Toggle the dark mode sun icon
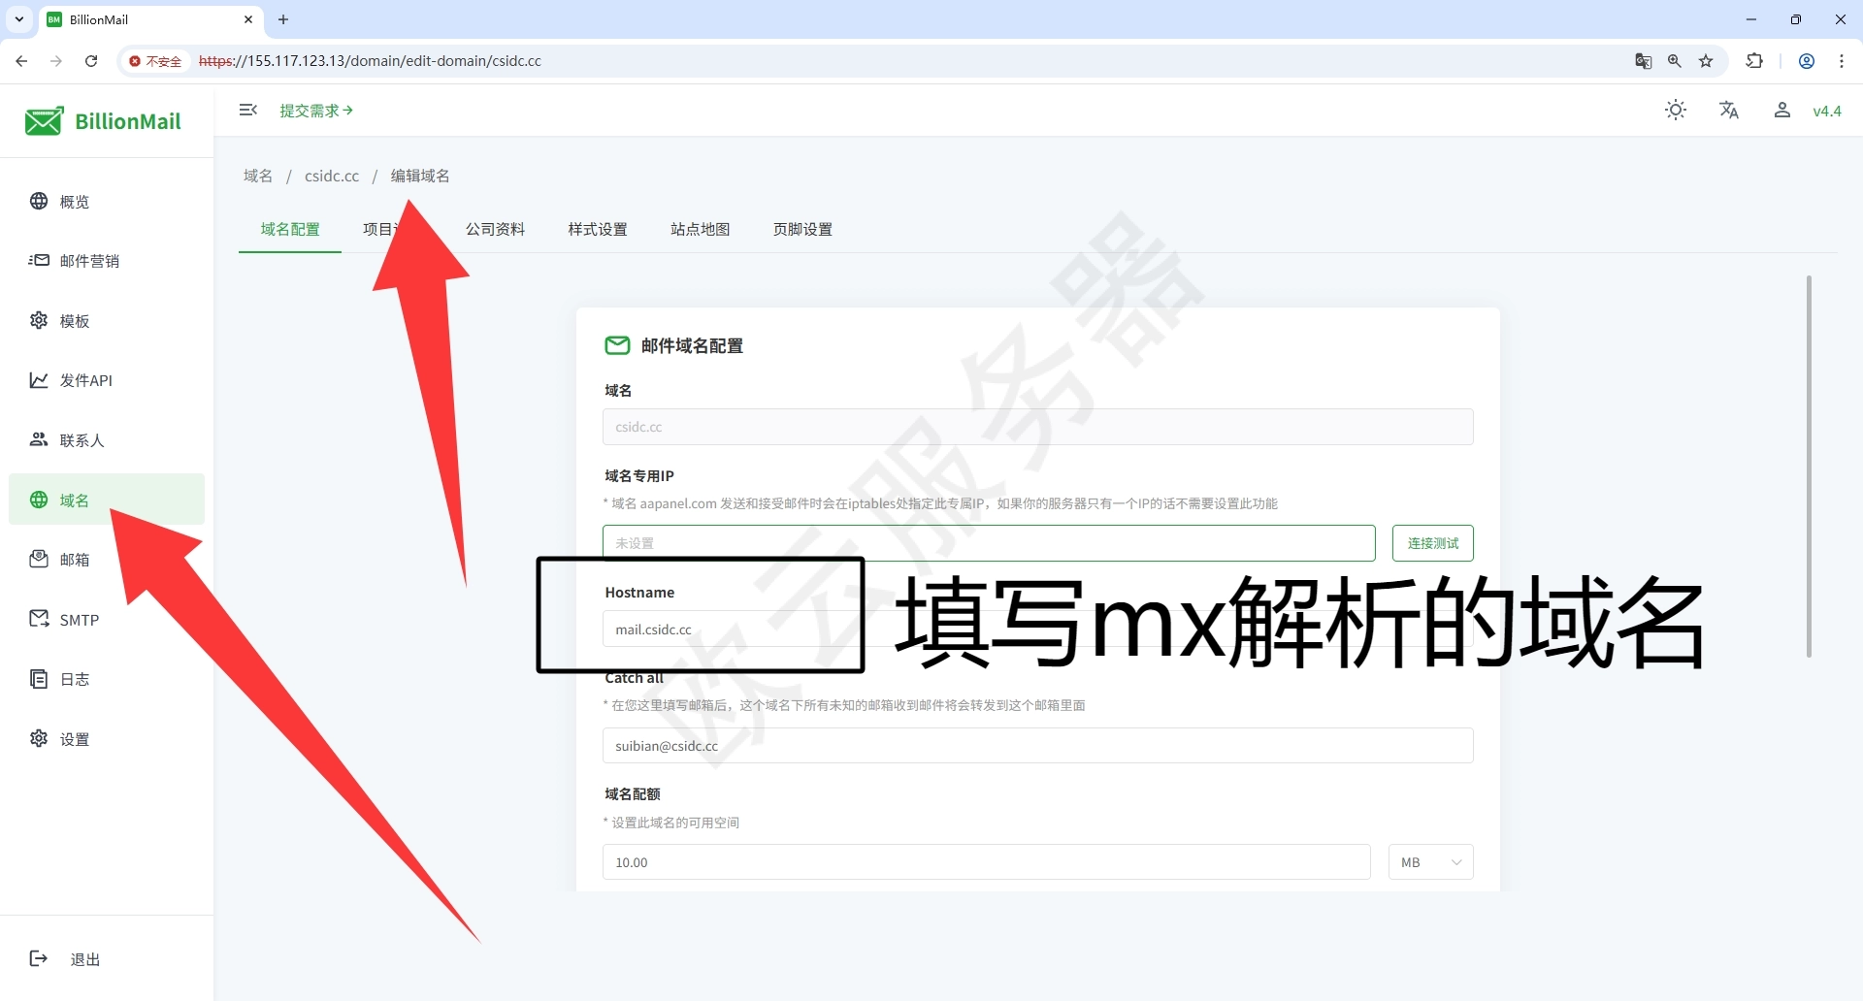 [x=1676, y=110]
